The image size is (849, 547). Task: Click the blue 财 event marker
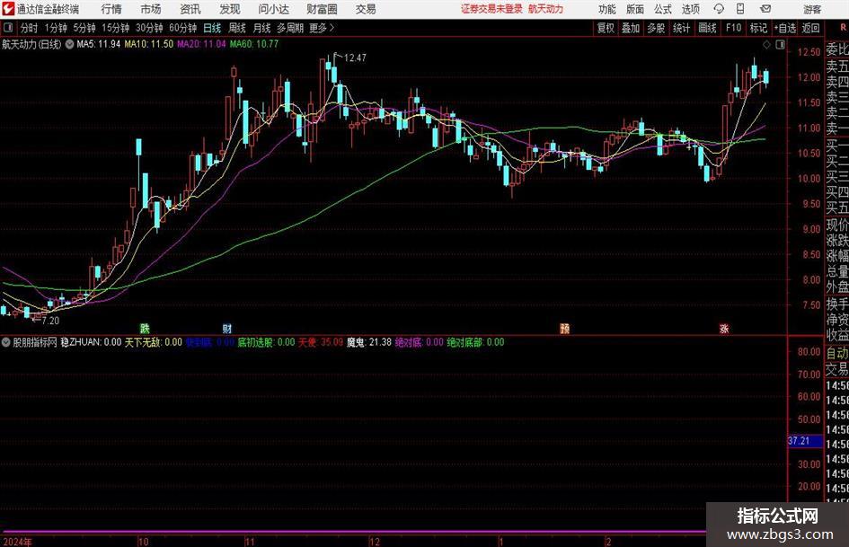227,328
